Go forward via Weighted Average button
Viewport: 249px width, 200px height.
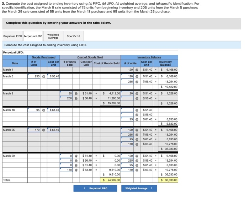[x=139, y=188]
